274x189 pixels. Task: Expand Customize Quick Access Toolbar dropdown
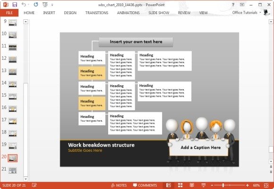[52, 5]
